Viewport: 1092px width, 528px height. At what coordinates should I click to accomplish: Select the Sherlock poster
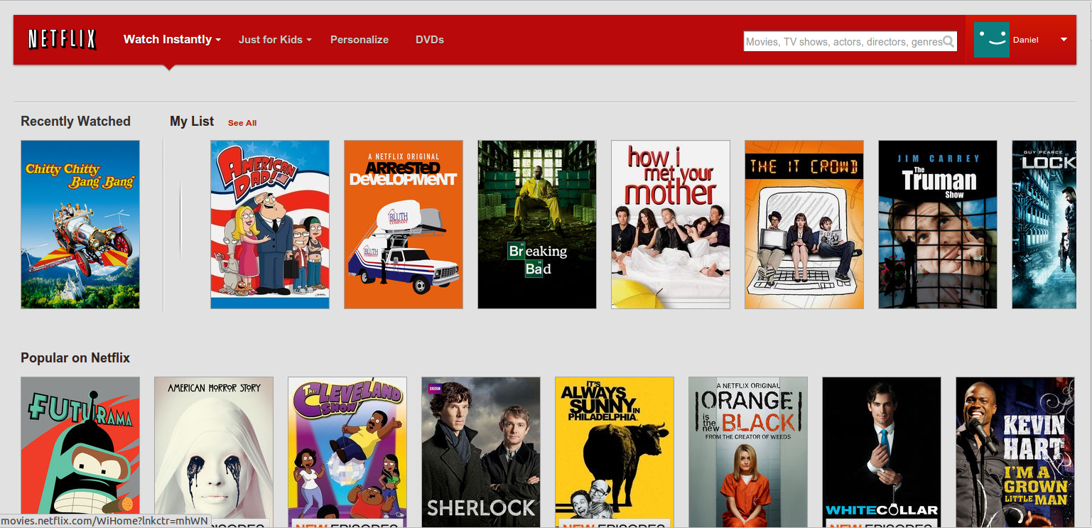[481, 452]
